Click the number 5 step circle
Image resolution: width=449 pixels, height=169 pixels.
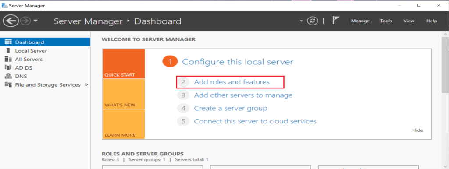tap(184, 121)
